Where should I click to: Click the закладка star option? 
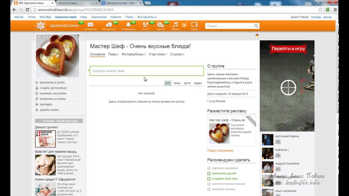point(46,104)
